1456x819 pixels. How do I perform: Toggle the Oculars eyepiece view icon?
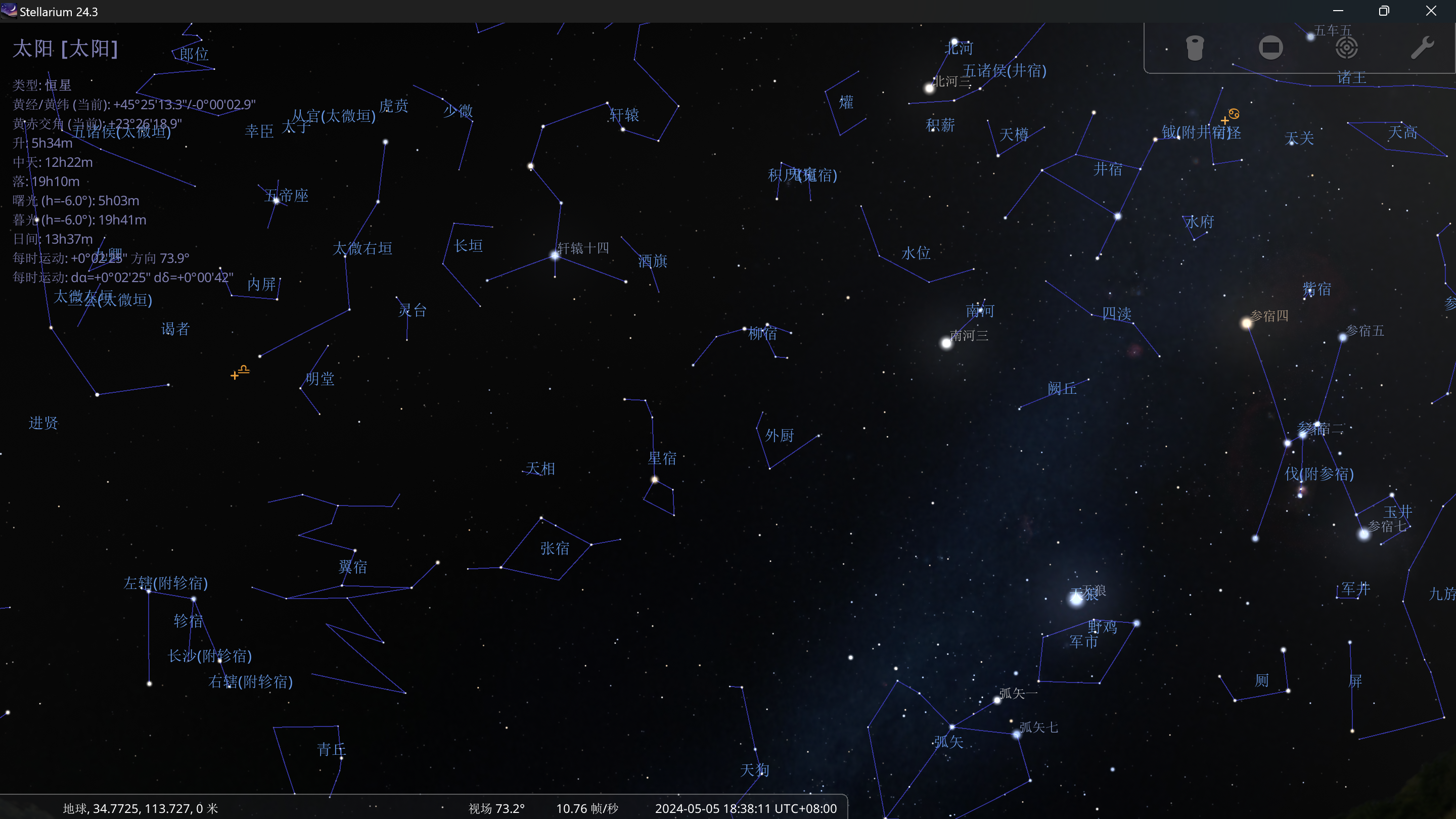coord(1194,48)
